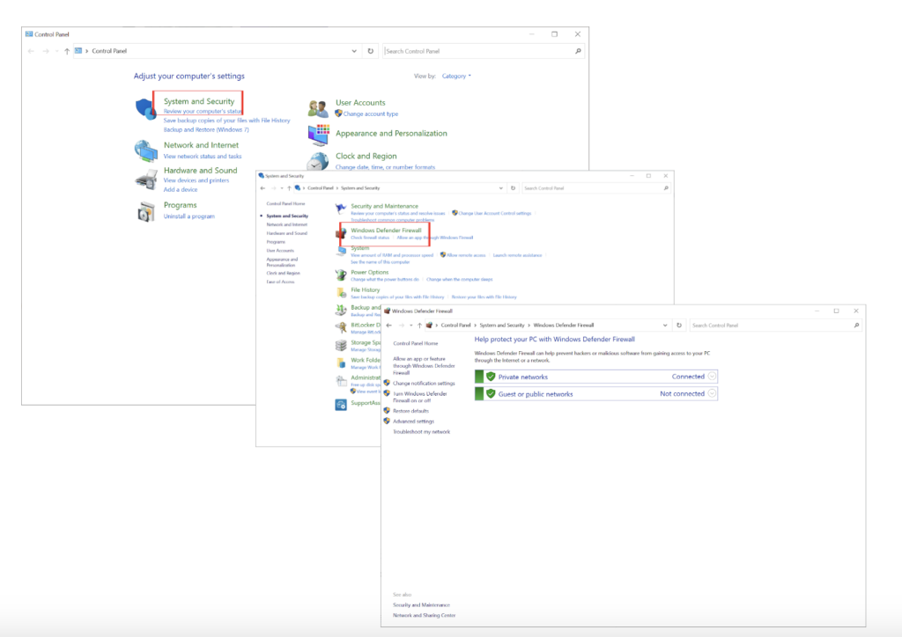Open System and Security from Control Panel
902x637 pixels.
[x=197, y=101]
